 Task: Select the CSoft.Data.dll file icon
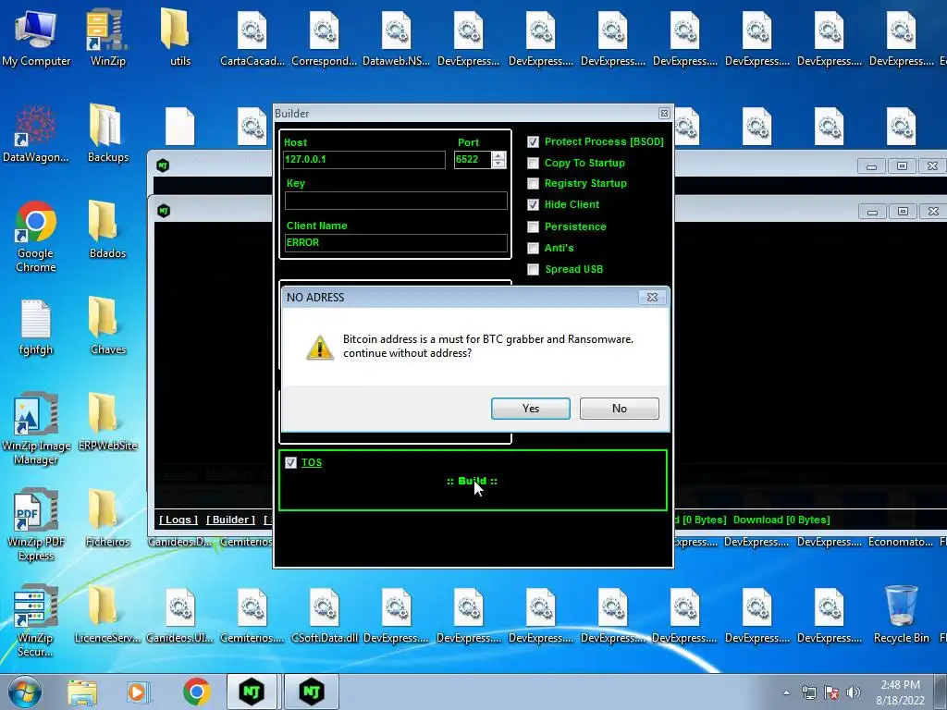point(325,614)
